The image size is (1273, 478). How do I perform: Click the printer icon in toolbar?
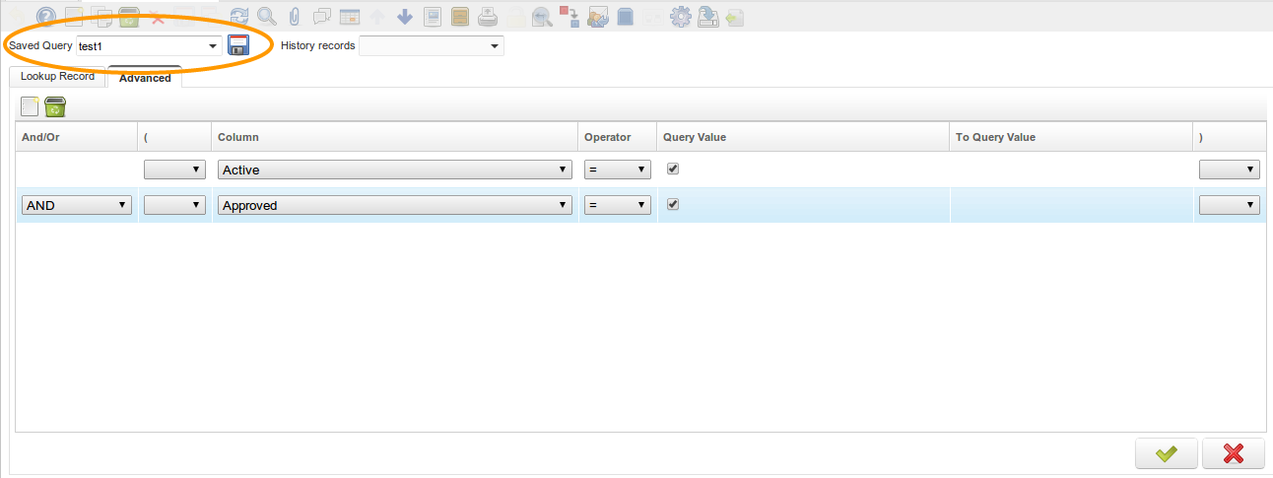tap(488, 17)
